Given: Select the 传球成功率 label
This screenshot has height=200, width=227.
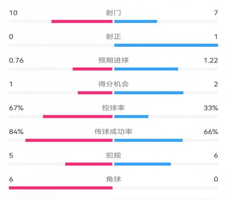Looking at the screenshot, I should (113, 132).
